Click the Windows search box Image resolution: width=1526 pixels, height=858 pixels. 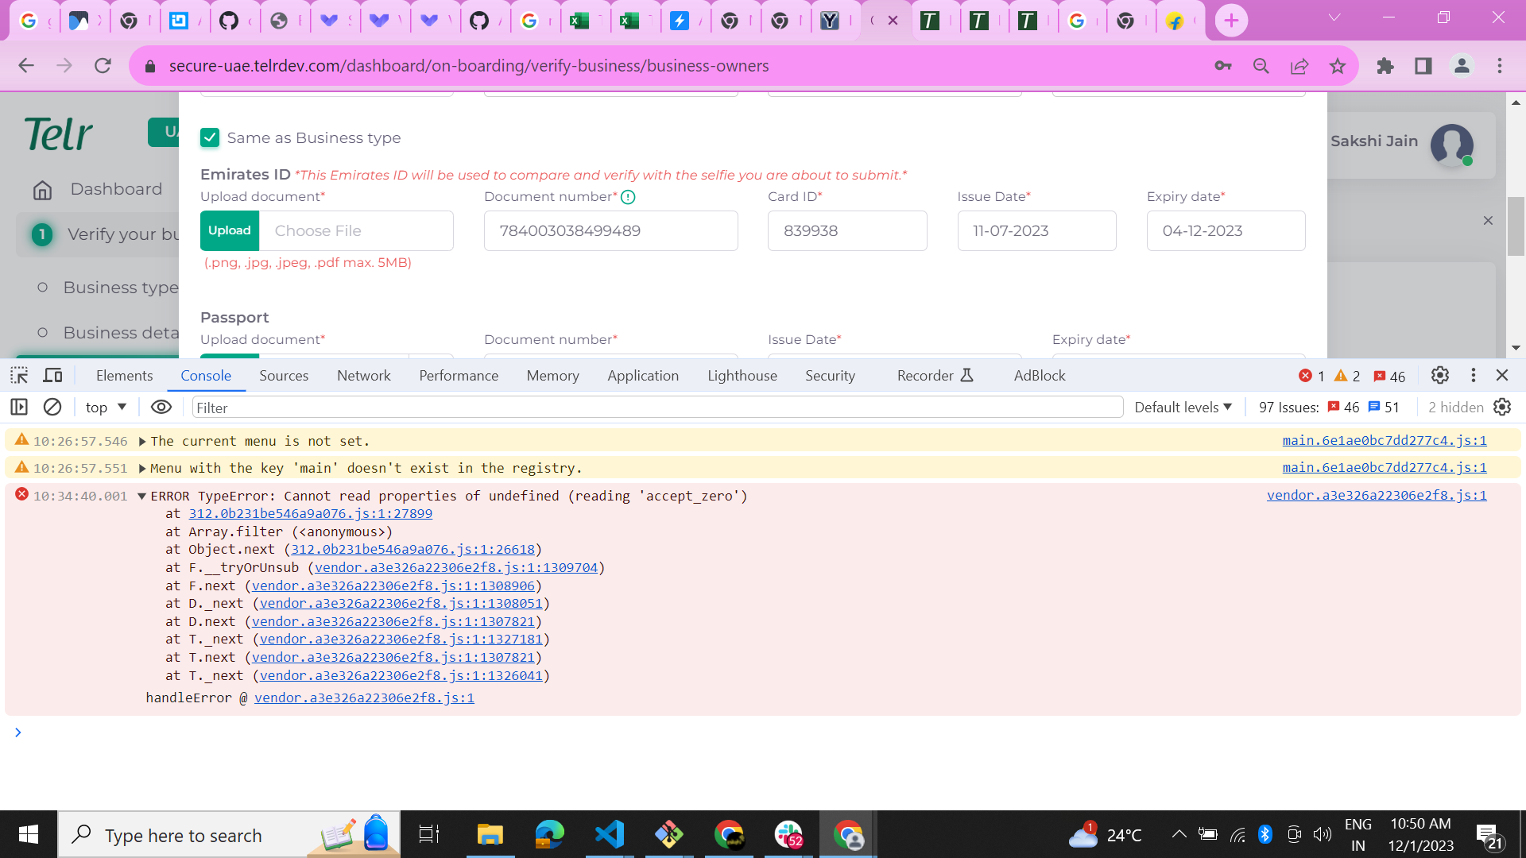pyautogui.click(x=229, y=834)
